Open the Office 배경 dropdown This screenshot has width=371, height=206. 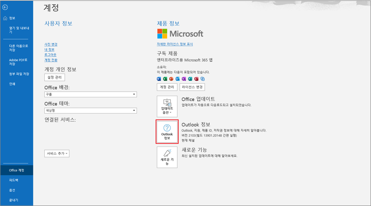point(91,94)
